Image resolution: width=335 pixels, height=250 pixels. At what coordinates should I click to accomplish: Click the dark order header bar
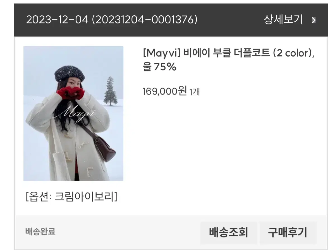click(171, 20)
